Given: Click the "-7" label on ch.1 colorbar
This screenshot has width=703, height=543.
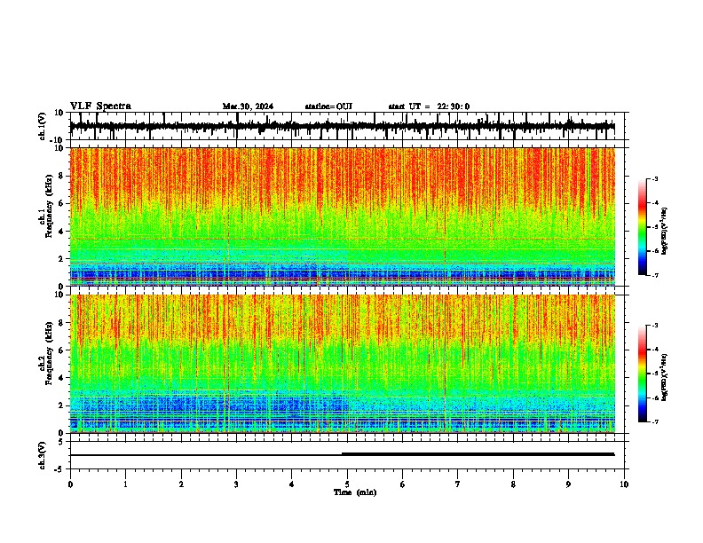Looking at the screenshot, I should click(x=655, y=275).
